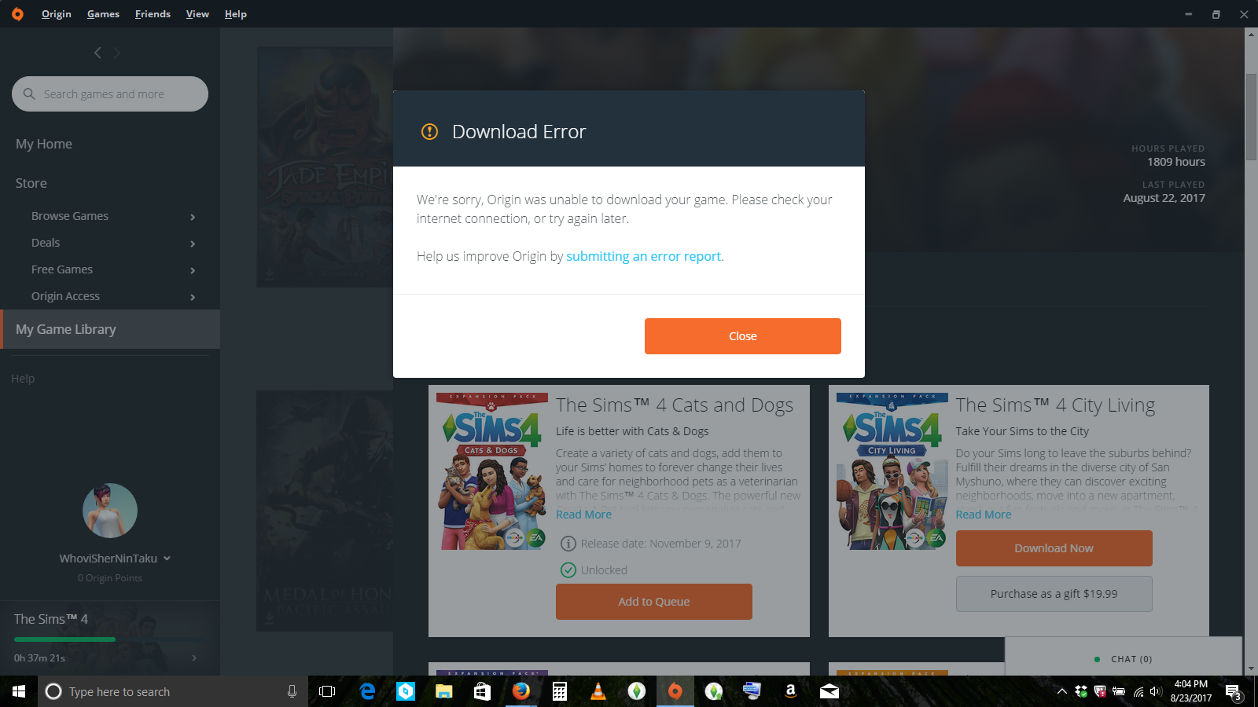Click the search magnifier icon

pyautogui.click(x=29, y=93)
